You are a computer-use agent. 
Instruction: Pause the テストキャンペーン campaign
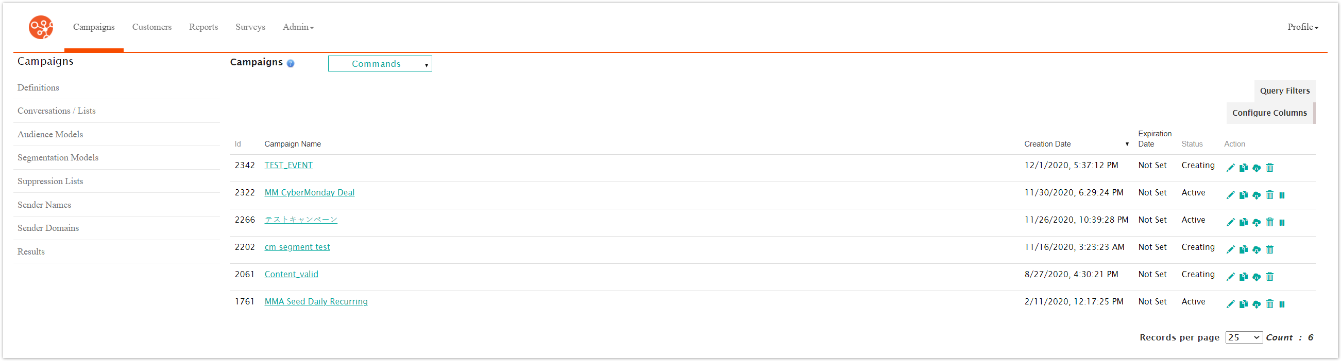coord(1282,222)
